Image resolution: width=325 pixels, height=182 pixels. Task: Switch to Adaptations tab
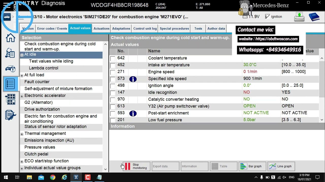point(121,29)
